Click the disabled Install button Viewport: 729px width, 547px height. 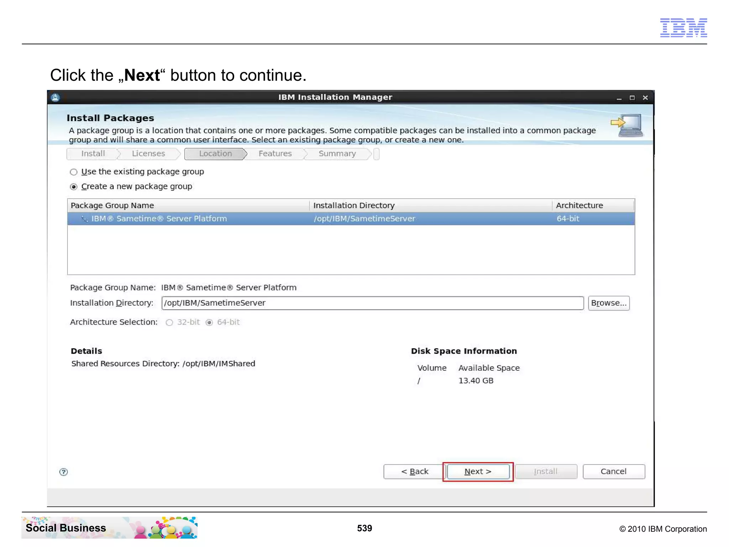(x=546, y=472)
